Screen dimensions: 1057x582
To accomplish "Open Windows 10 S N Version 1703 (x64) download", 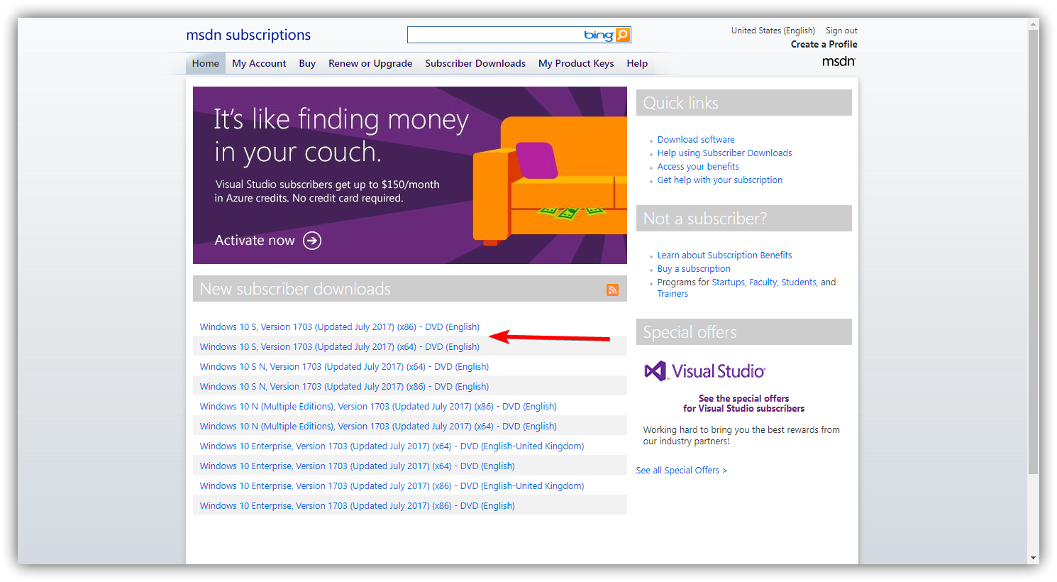I will [x=344, y=367].
